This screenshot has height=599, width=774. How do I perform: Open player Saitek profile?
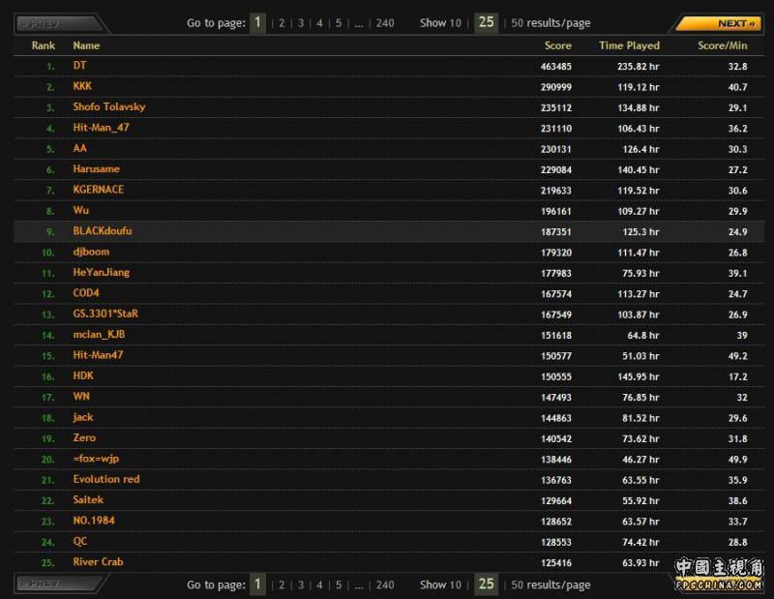(88, 499)
